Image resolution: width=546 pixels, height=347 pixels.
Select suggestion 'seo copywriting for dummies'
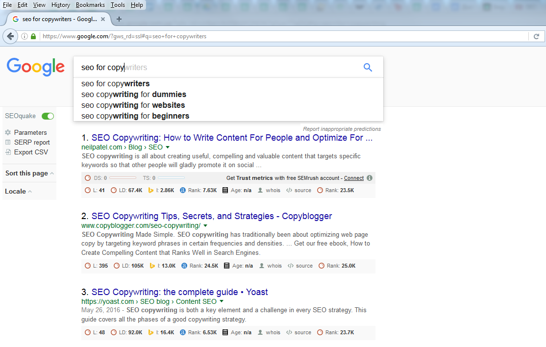click(134, 94)
